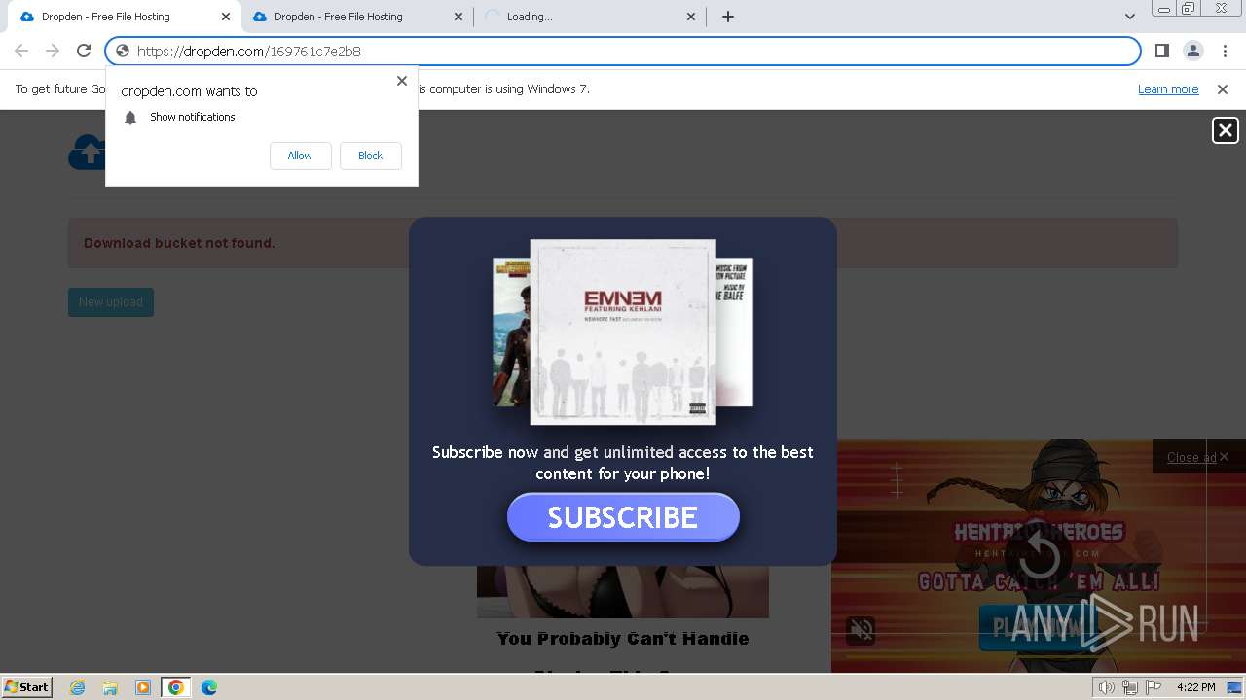Launch Internet Explorer from taskbar
The height and width of the screenshot is (700, 1246).
pyautogui.click(x=78, y=687)
